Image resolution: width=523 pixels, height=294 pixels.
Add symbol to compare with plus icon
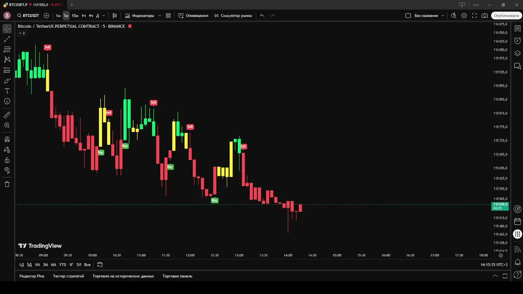point(46,16)
